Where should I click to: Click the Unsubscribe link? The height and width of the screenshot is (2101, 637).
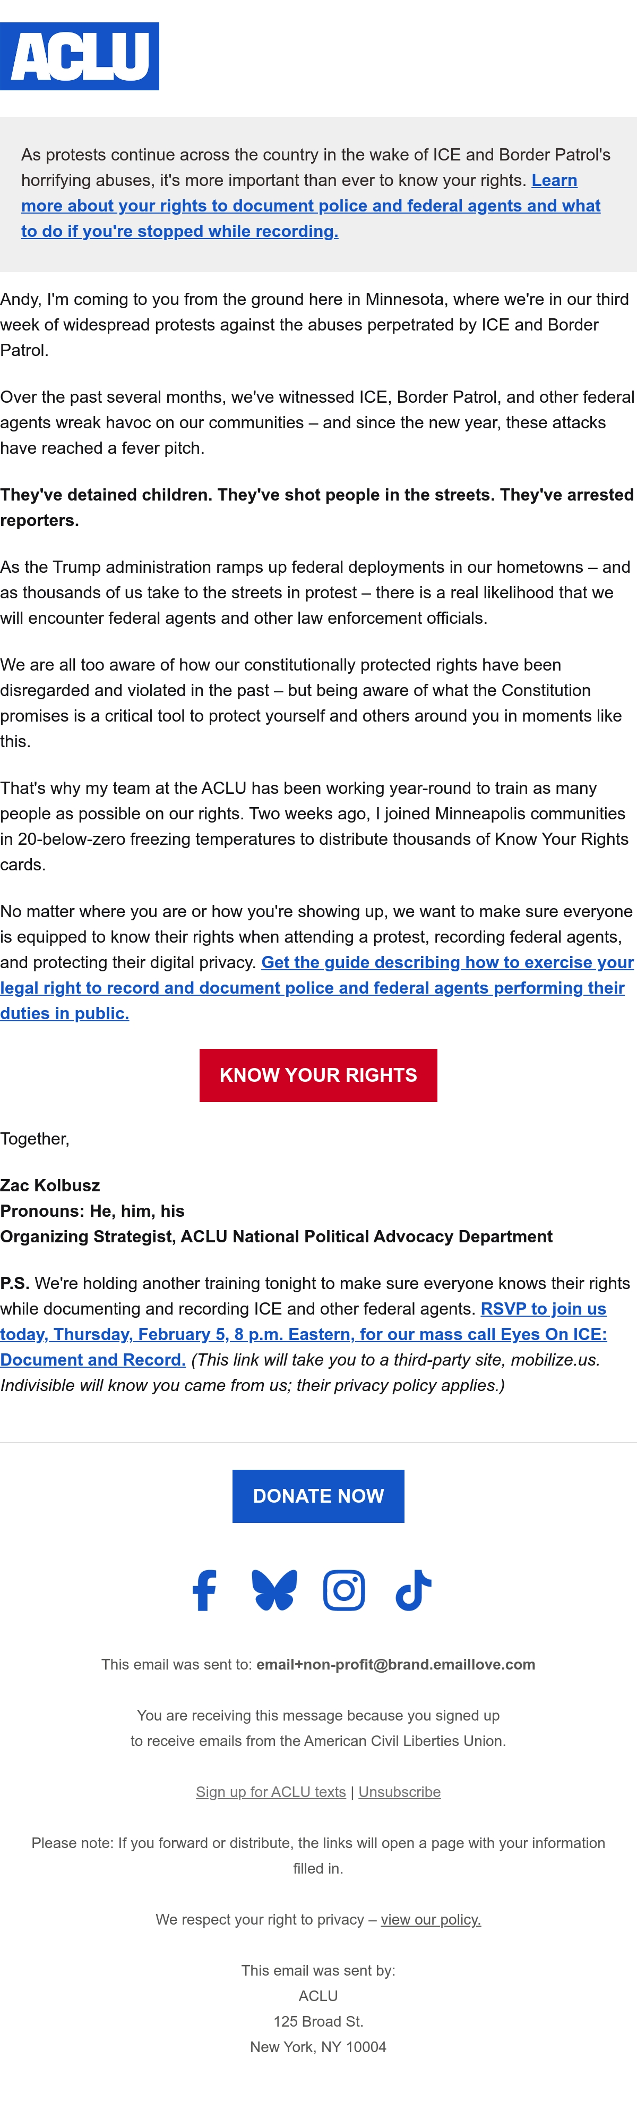tap(399, 1792)
